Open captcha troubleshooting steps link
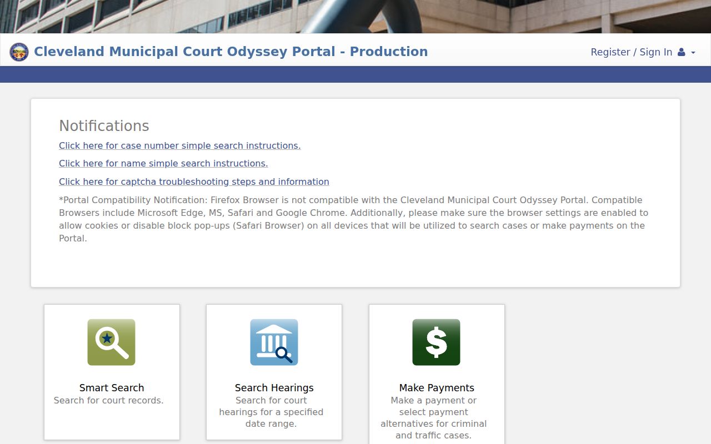The height and width of the screenshot is (444, 711). [194, 181]
